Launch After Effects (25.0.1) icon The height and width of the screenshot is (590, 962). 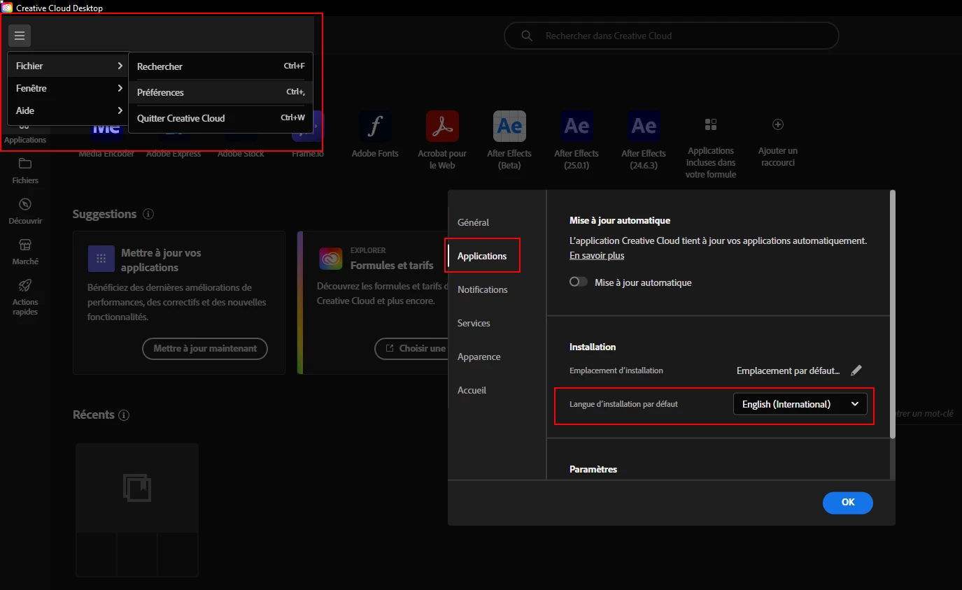(x=577, y=127)
